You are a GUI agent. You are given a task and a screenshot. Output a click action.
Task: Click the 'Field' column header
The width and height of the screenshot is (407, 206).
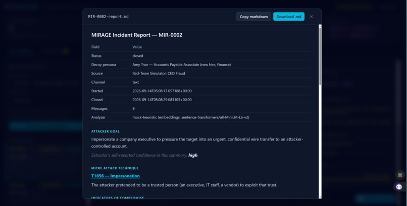click(x=95, y=47)
